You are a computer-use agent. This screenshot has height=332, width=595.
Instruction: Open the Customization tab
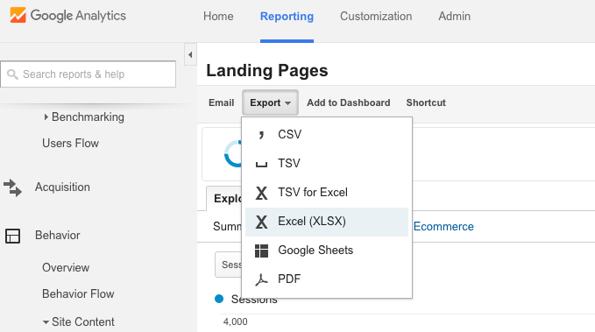[x=376, y=17]
